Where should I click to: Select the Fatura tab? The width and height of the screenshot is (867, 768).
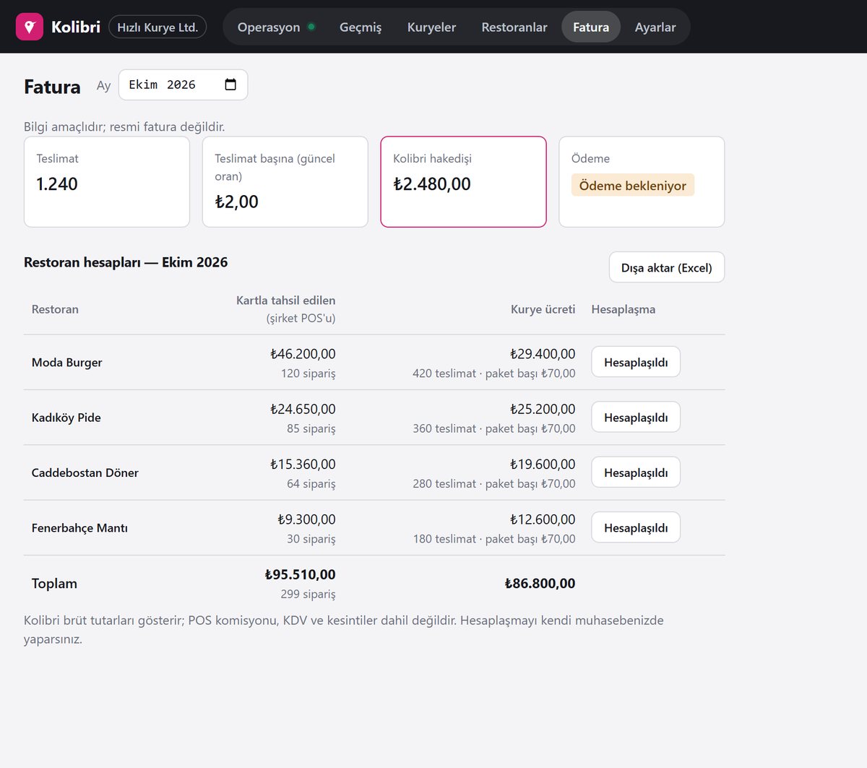pos(591,27)
